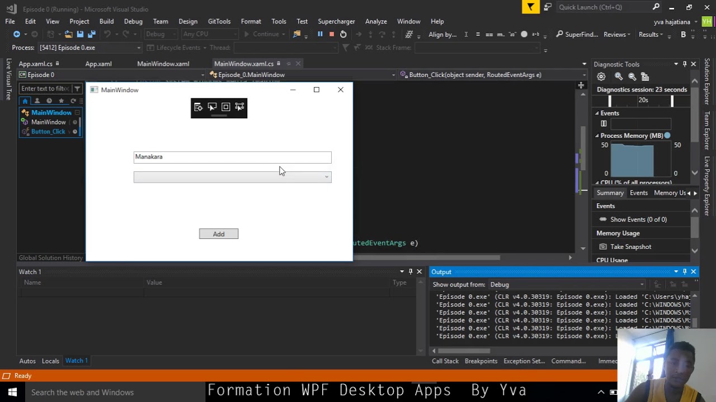This screenshot has height=402, width=716.
Task: Switch to the MainWindow.xaml tab
Action: tap(163, 64)
